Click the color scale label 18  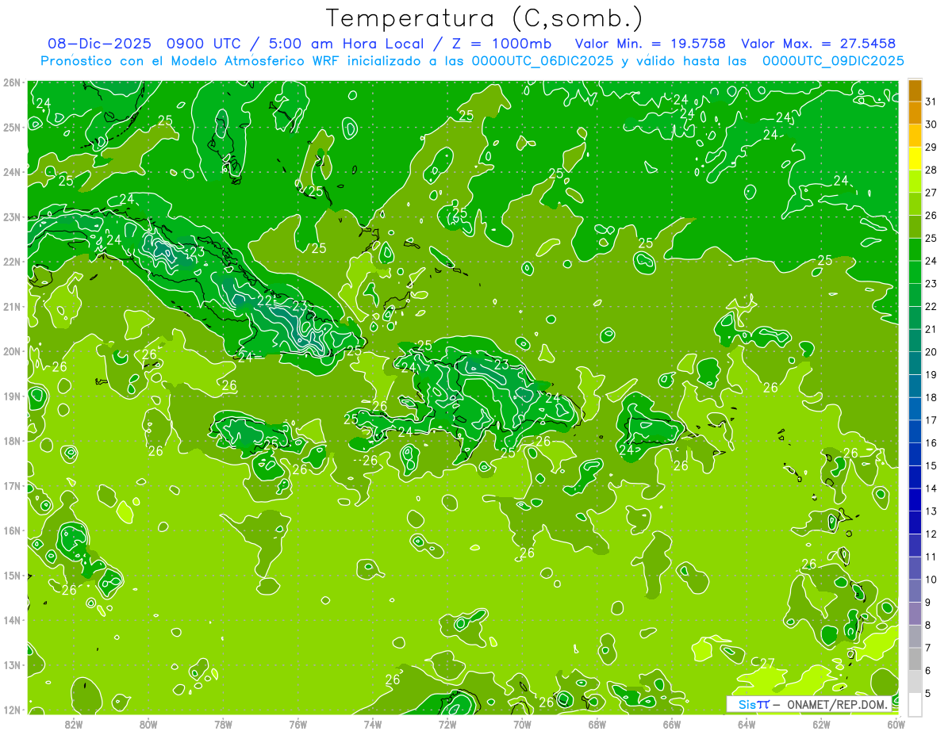[x=931, y=397]
